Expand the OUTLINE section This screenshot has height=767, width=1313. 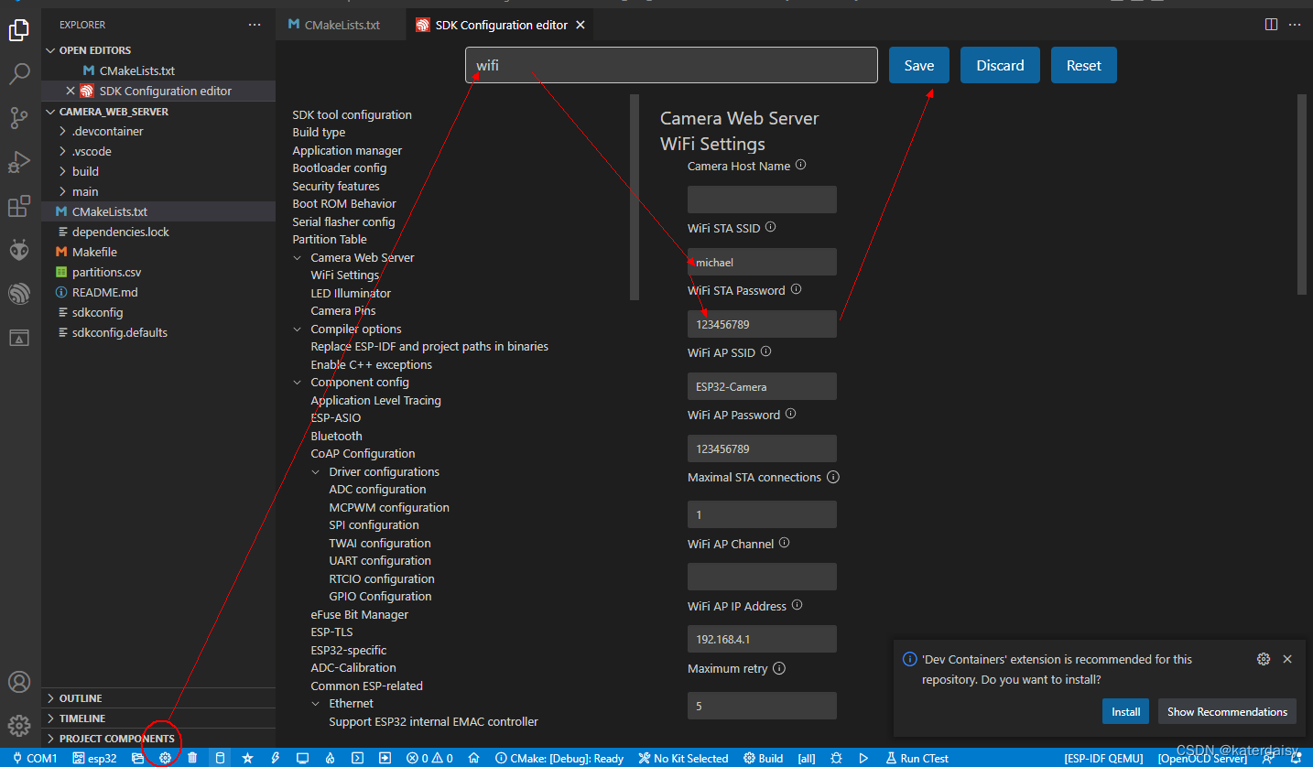158,698
